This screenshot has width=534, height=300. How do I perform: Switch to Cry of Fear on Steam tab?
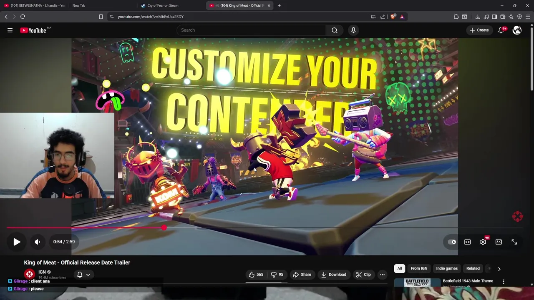(171, 5)
